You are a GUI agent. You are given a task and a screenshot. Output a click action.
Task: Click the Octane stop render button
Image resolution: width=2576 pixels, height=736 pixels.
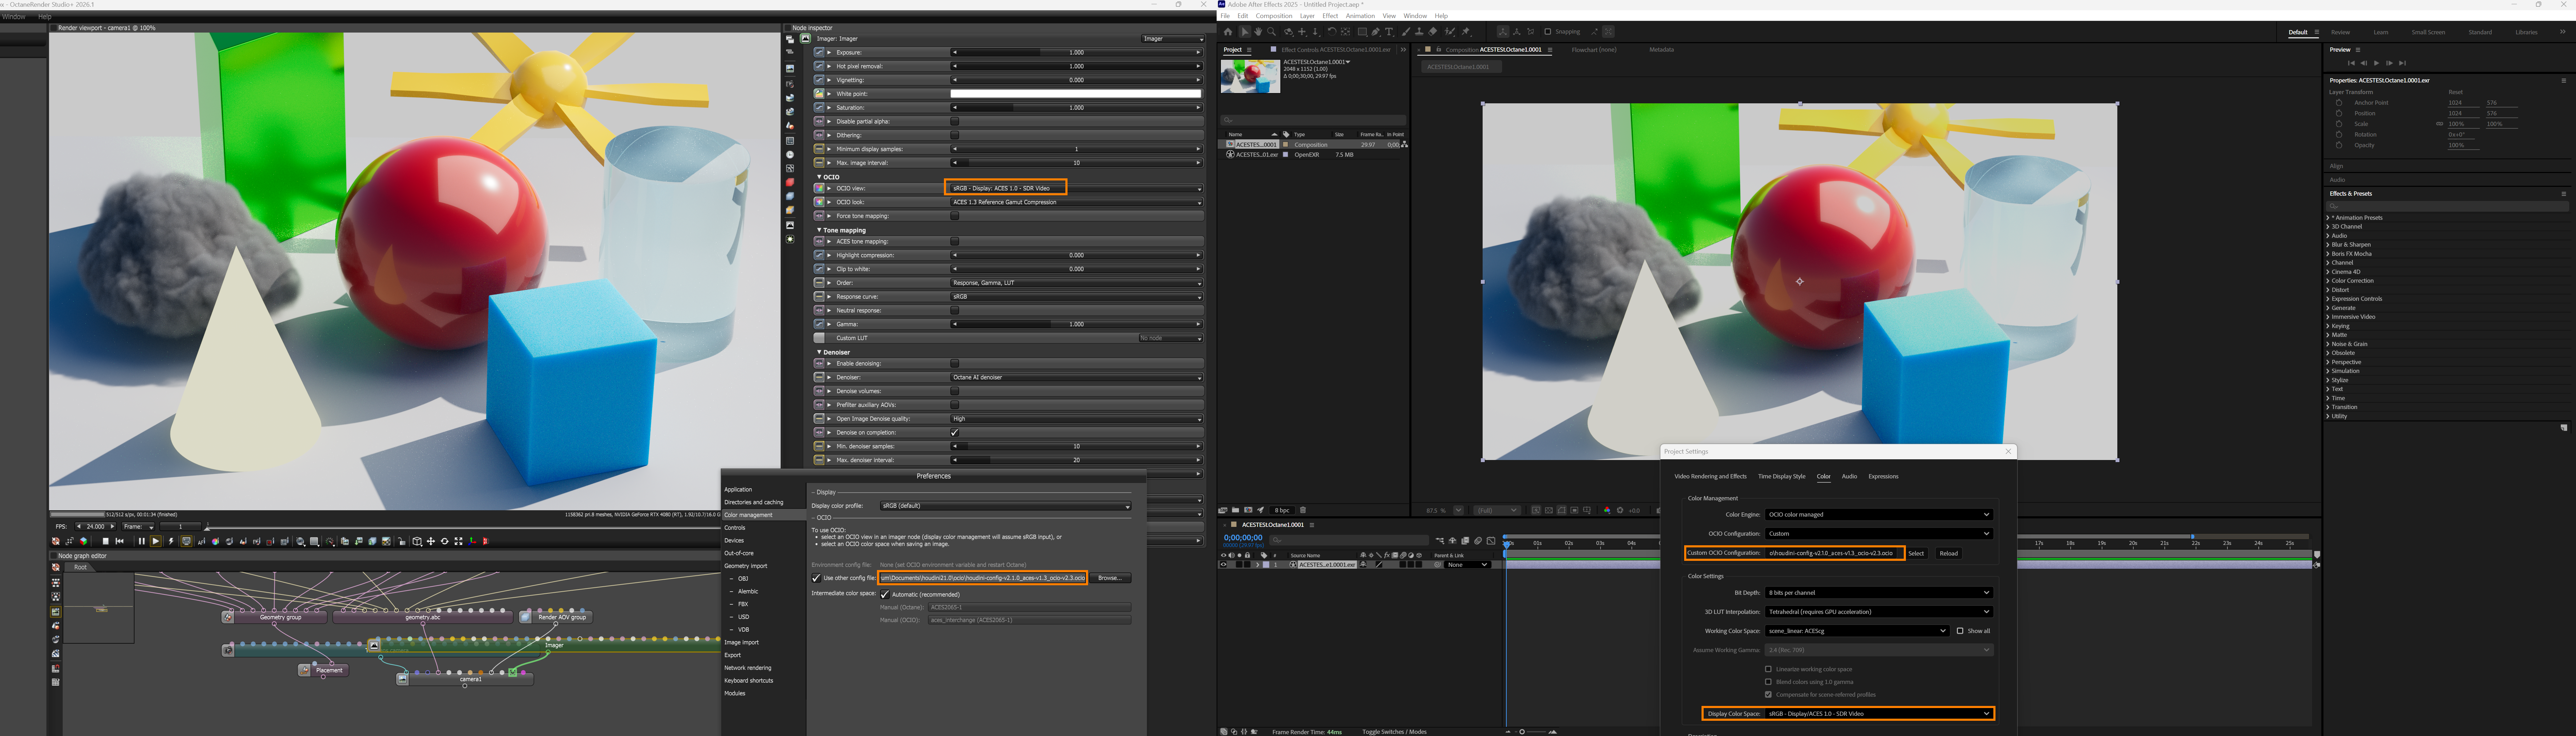pos(106,541)
